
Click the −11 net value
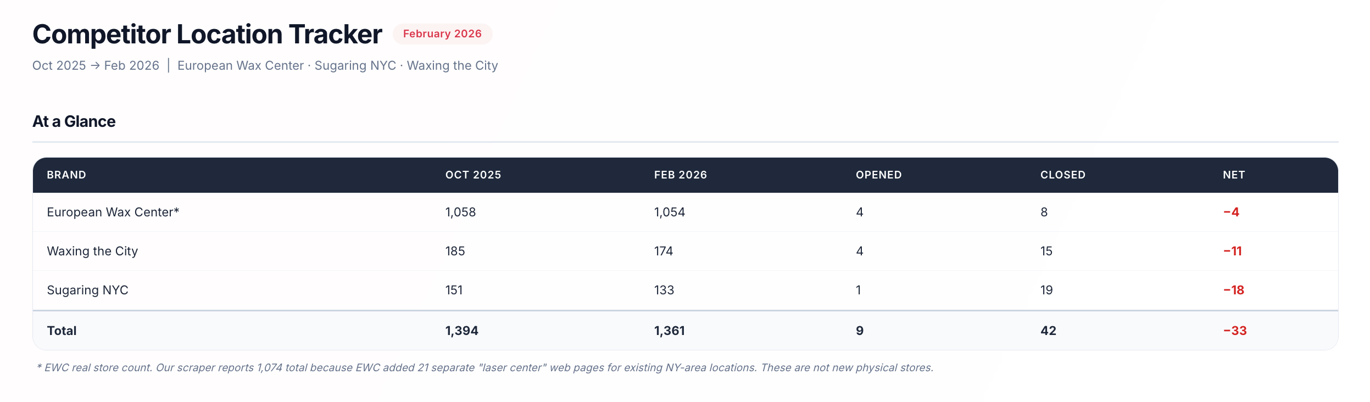tap(1232, 251)
